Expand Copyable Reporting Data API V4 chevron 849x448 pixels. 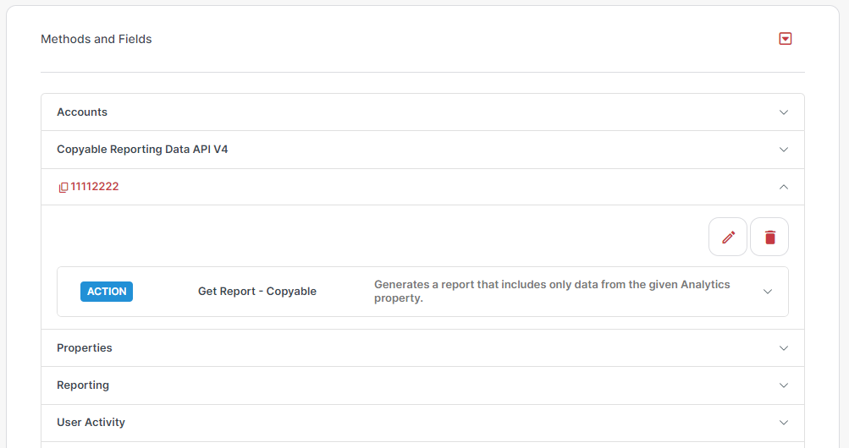coord(784,150)
